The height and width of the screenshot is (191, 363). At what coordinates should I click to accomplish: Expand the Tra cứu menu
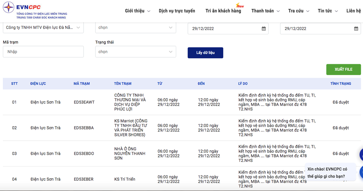[298, 11]
